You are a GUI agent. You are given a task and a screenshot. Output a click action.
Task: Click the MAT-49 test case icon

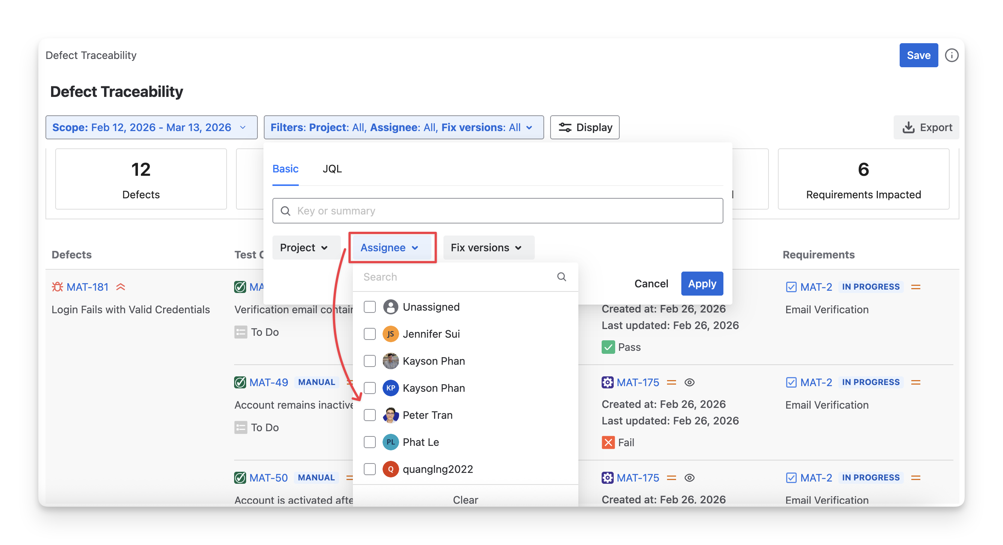pos(240,382)
